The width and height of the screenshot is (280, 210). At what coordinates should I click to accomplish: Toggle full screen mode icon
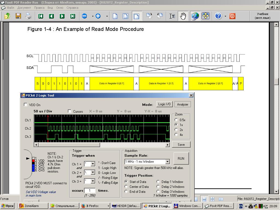pyautogui.click(x=206, y=16)
